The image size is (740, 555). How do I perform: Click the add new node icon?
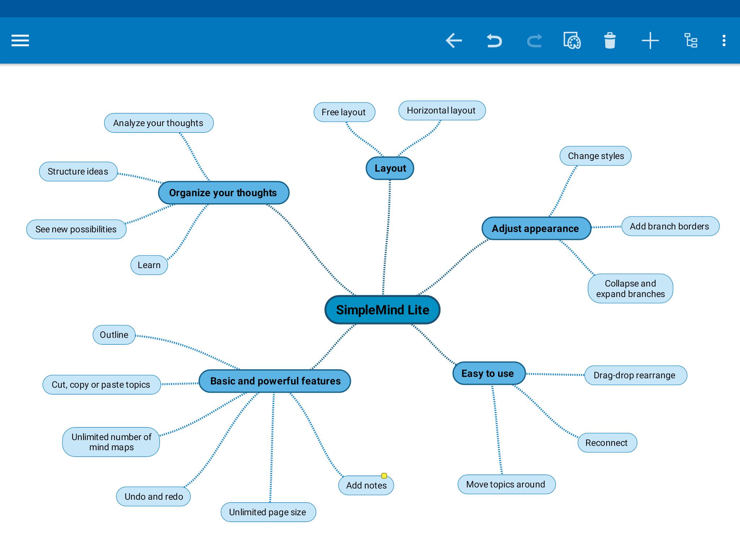point(651,40)
